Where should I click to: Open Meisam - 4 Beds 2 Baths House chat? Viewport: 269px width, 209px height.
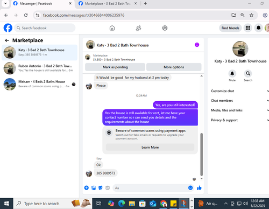(x=40, y=84)
